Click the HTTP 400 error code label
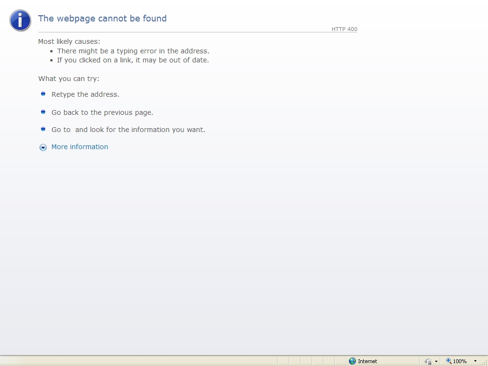The height and width of the screenshot is (366, 488). tap(344, 29)
